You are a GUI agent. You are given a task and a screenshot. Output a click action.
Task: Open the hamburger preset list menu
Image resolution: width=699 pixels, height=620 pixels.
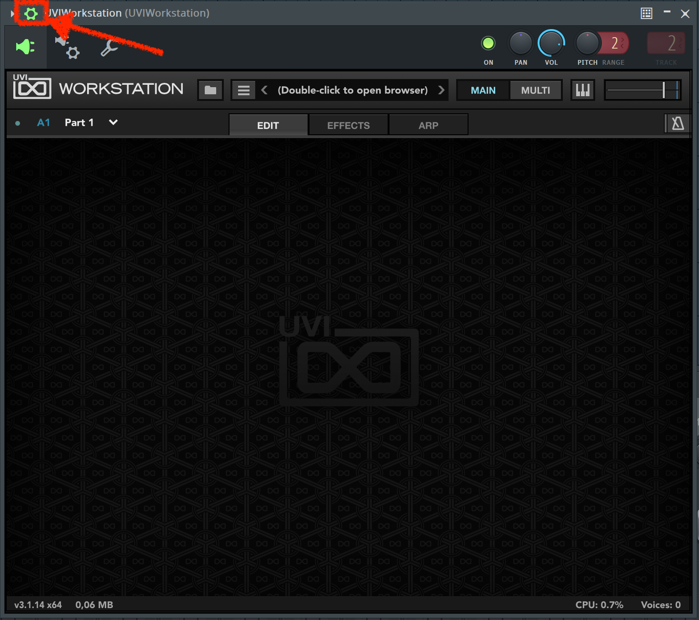[243, 90]
